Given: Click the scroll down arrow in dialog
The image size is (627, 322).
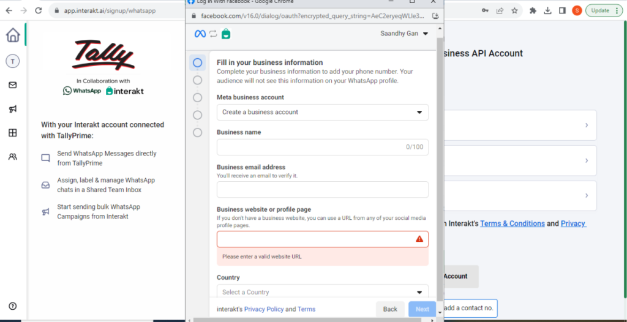Looking at the screenshot, I should click(440, 312).
